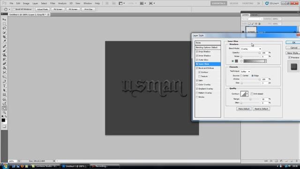The width and height of the screenshot is (300, 169).
Task: Select the 3D Camera tool
Action: 4,104
